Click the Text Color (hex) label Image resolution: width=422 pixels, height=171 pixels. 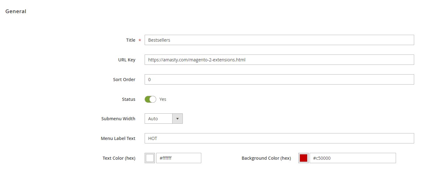pos(119,158)
